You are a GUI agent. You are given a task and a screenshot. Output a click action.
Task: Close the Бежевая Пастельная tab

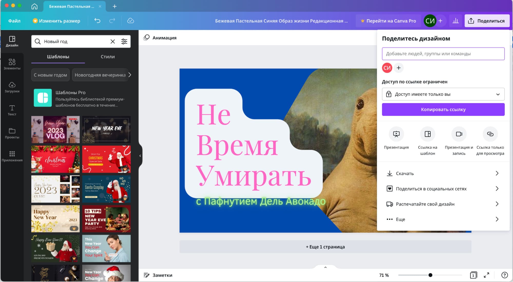[x=100, y=6]
